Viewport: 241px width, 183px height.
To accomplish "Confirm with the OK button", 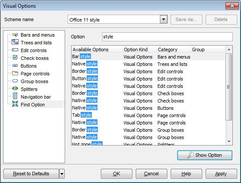I will (116, 174).
